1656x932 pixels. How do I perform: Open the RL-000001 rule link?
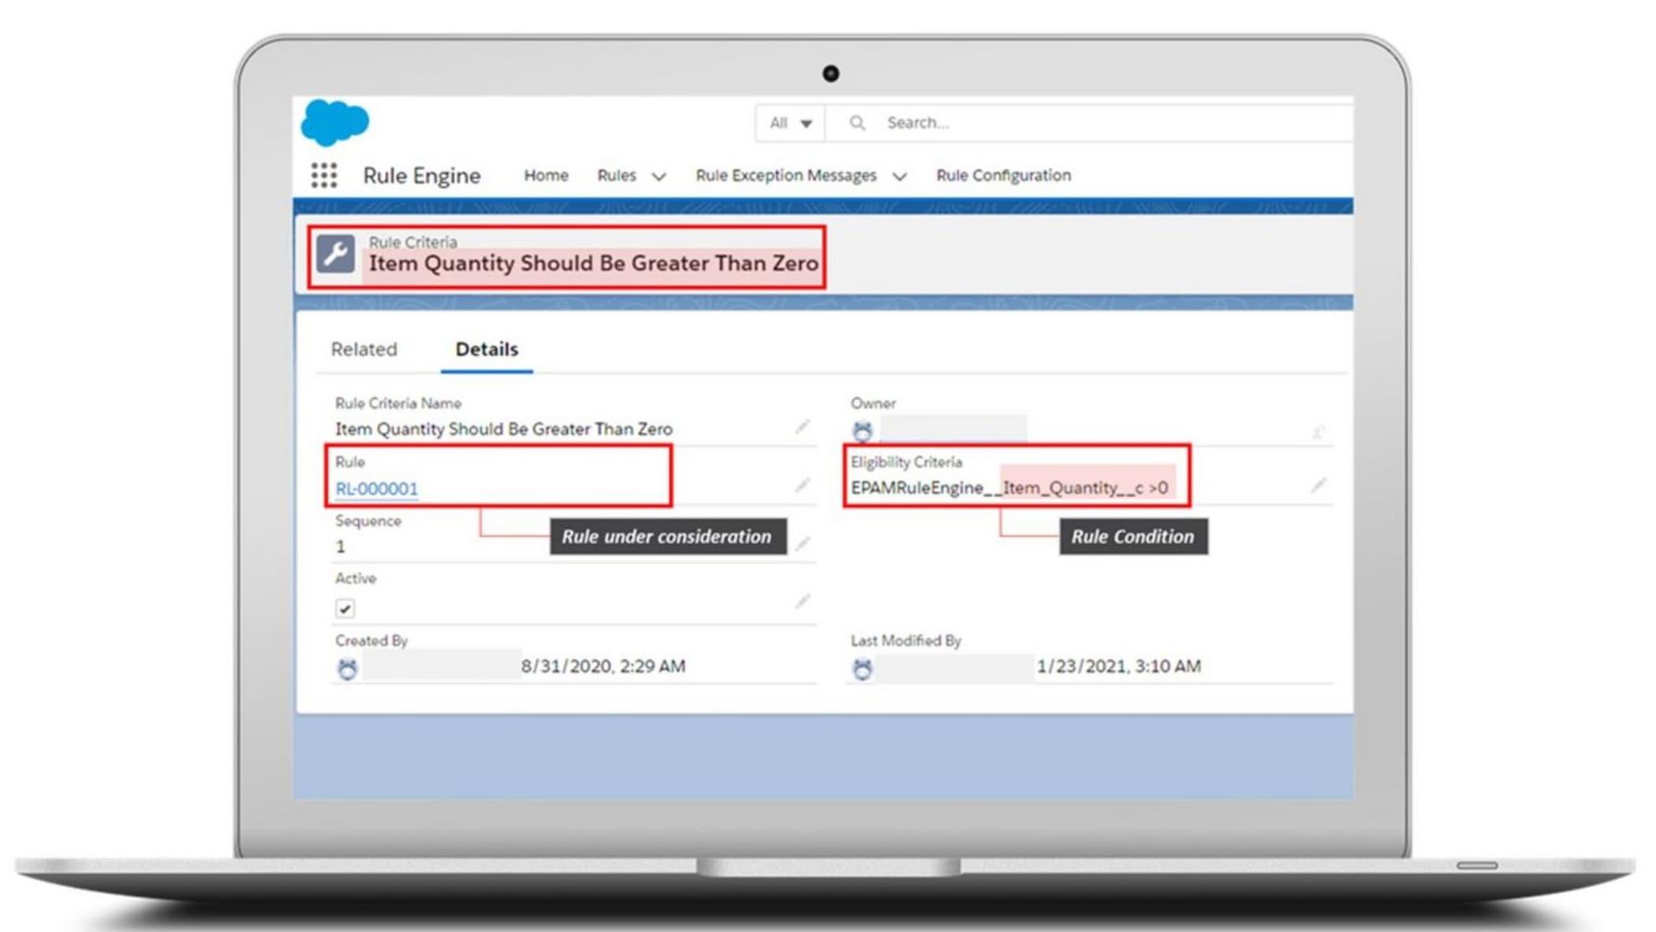376,488
